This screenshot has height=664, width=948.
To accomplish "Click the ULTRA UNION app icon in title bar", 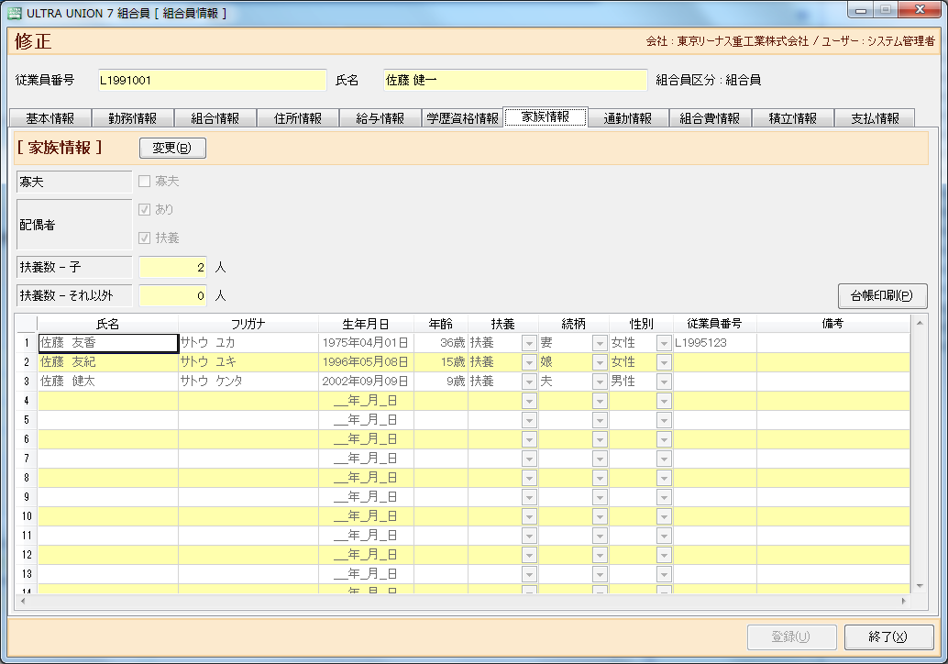I will [14, 13].
